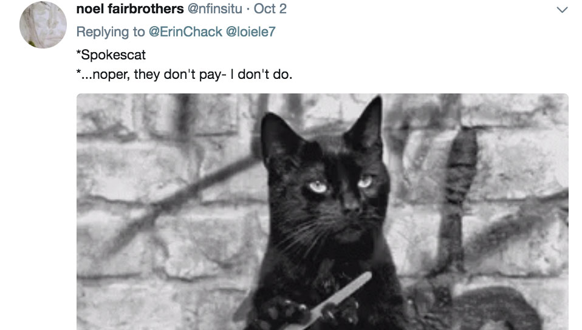Viewport: 582px width, 330px height.
Task: Click noel fairbrothers' profile avatar
Action: pos(43,25)
